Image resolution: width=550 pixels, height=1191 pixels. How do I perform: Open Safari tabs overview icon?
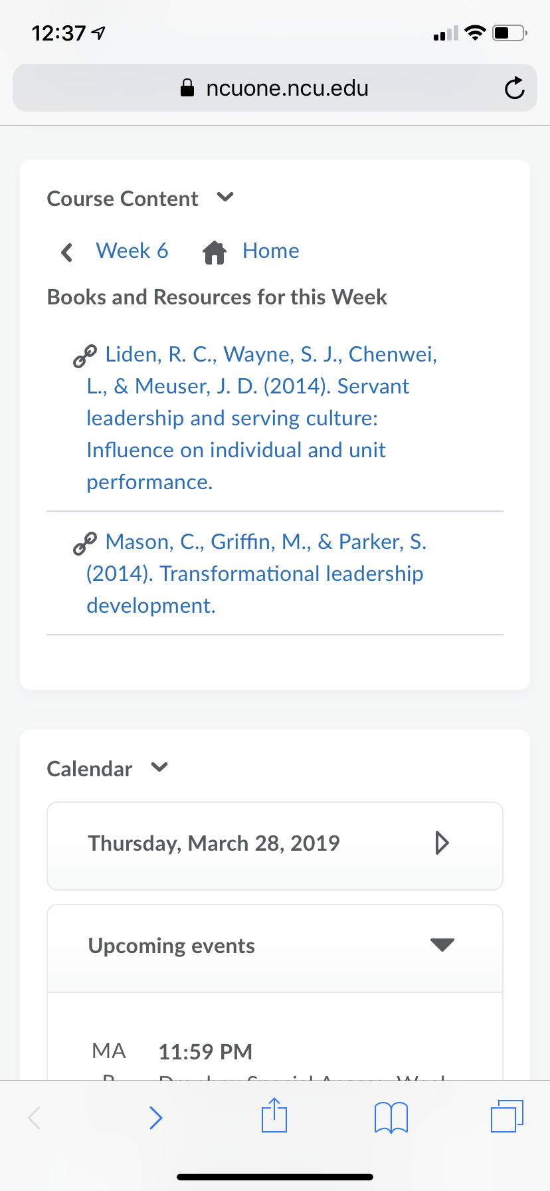tap(507, 1116)
